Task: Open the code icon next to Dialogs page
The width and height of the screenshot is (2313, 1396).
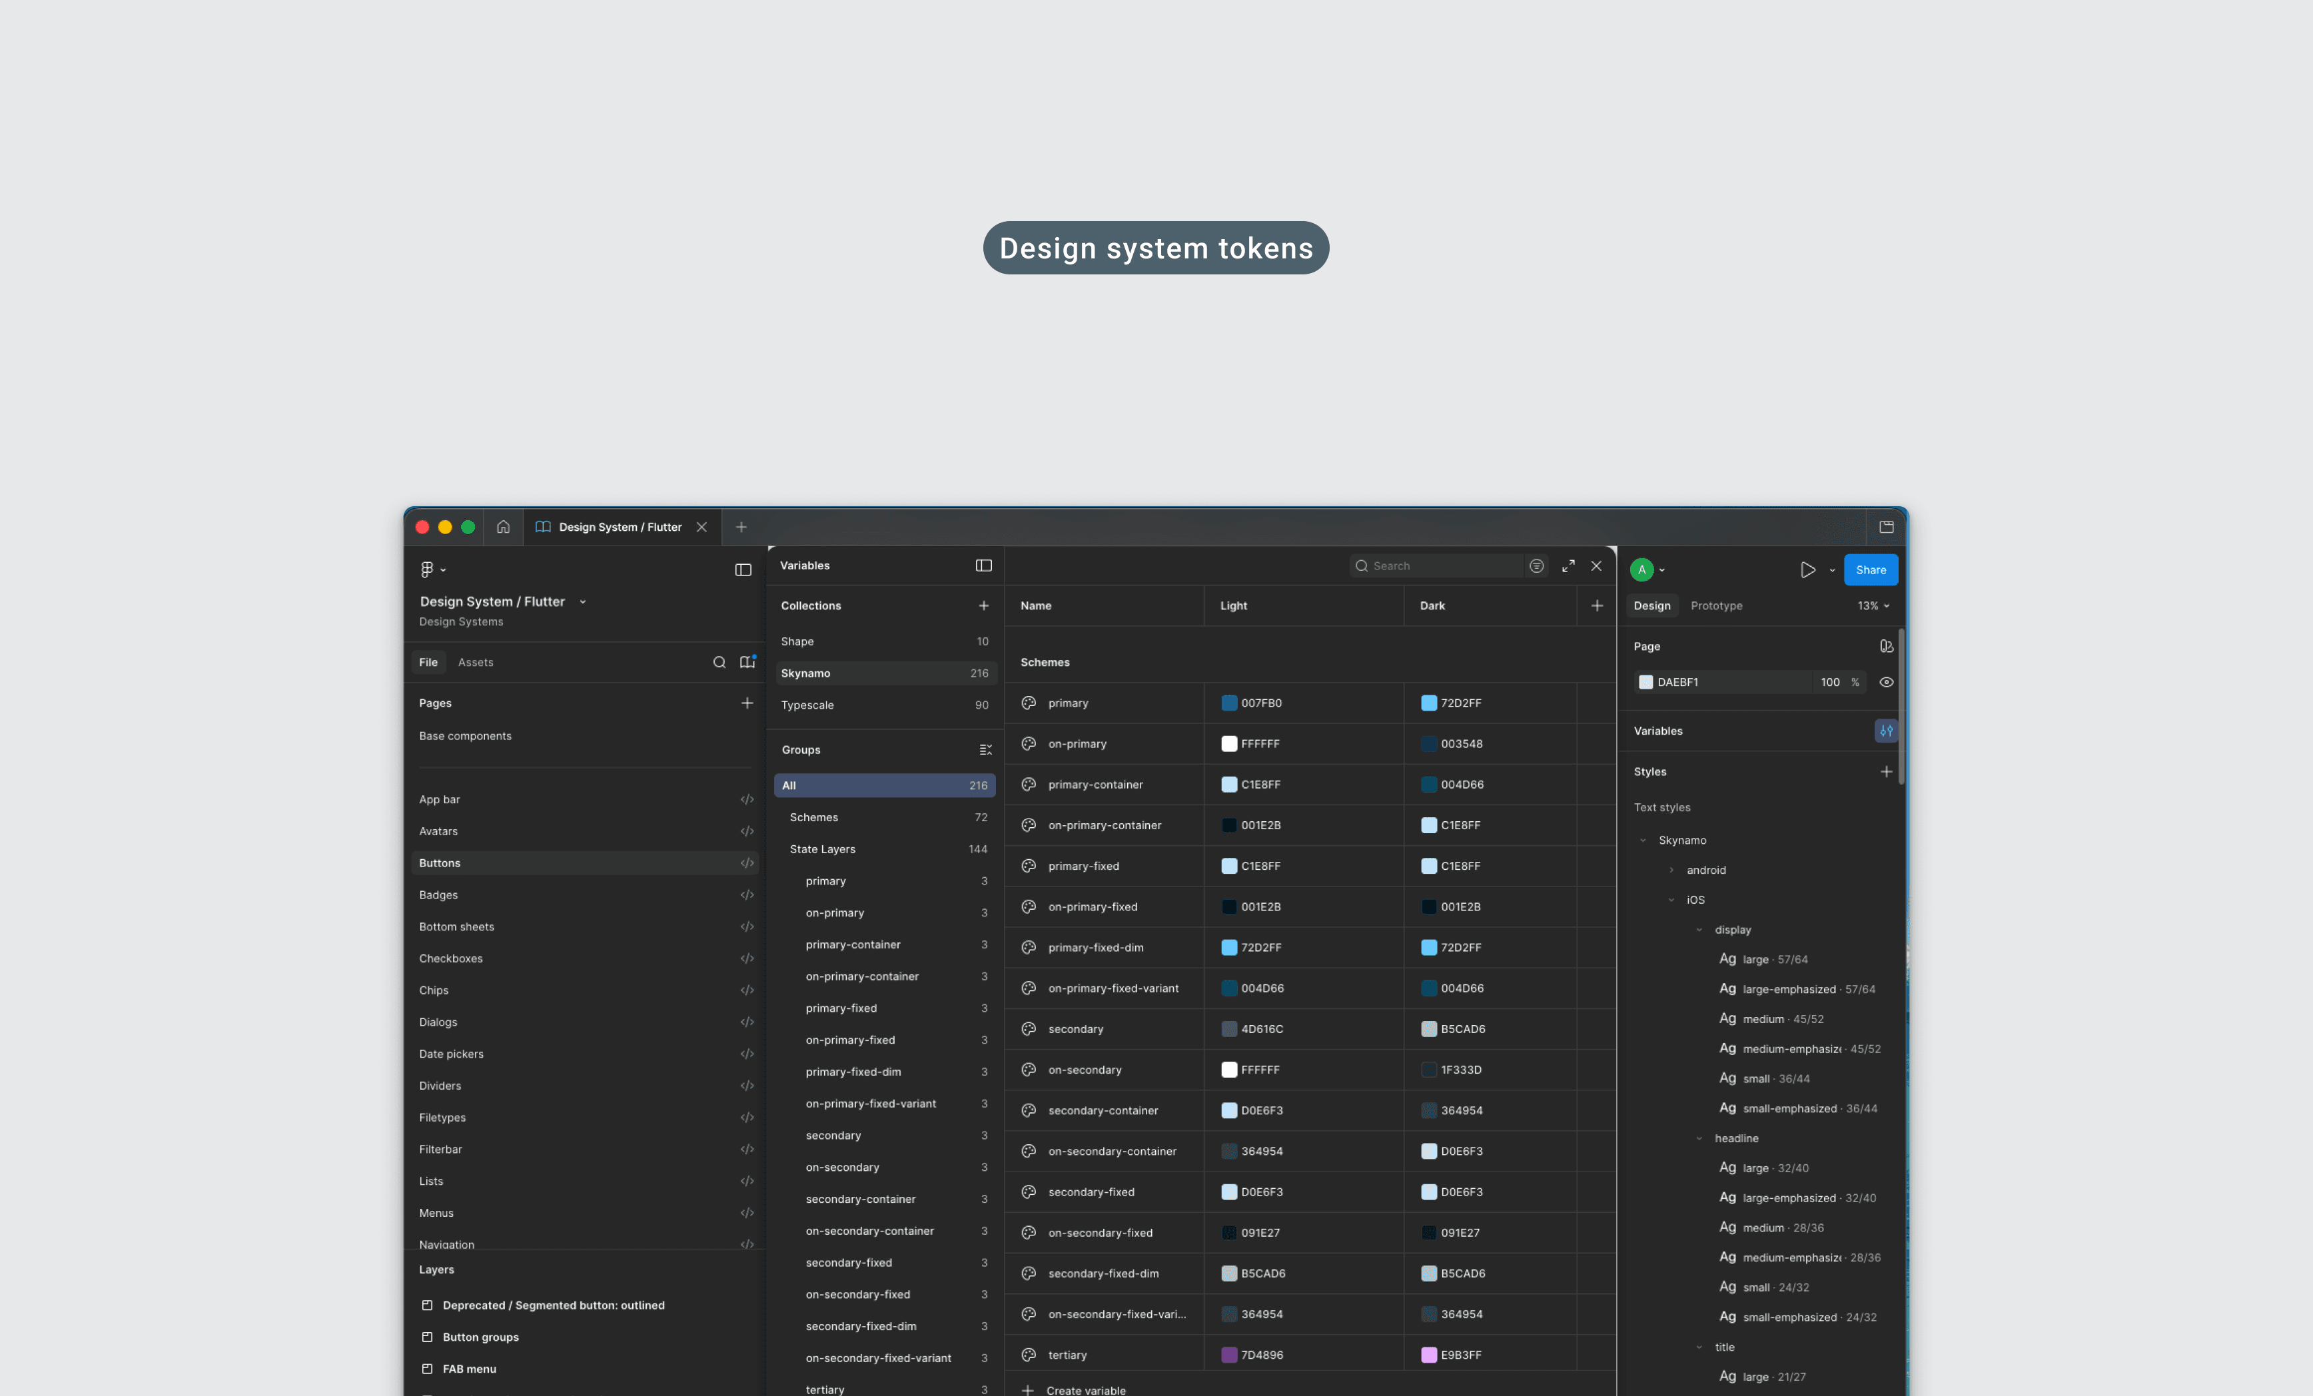Action: (x=747, y=1022)
